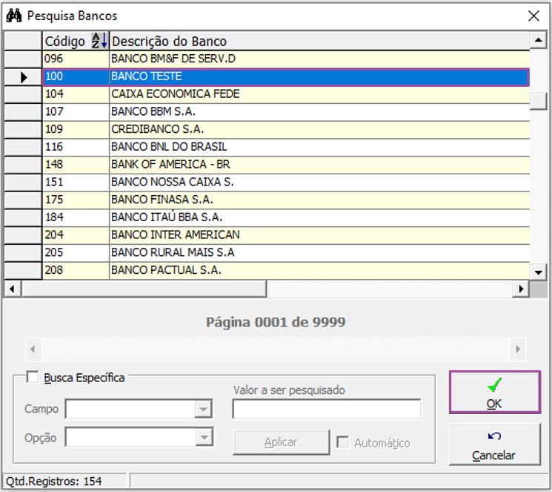Screen dimensions: 552x492
Task: Click the current-row arrow indicator beside 100
Action: pyautogui.click(x=23, y=77)
